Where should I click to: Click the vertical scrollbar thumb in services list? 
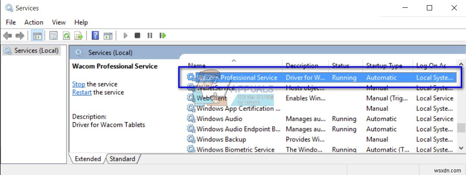(461, 128)
